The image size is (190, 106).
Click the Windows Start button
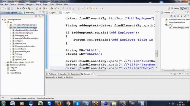[x=3, y=103]
